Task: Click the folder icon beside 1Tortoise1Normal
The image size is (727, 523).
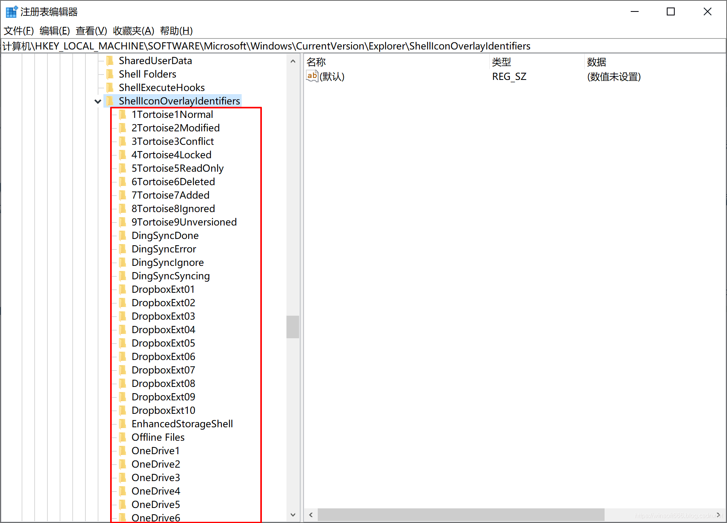Action: point(123,115)
